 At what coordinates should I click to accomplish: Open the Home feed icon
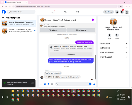click(53, 12)
